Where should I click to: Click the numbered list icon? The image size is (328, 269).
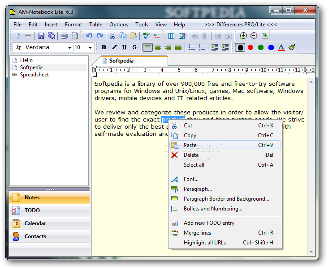click(x=202, y=47)
